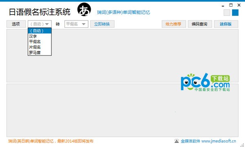Choose 片假名 from the dropdown list
Image resolution: width=245 pixels, height=148 pixels.
click(40, 47)
